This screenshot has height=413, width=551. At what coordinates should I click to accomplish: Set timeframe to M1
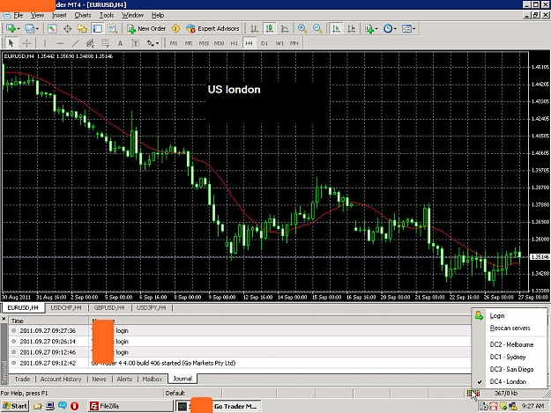click(x=174, y=43)
